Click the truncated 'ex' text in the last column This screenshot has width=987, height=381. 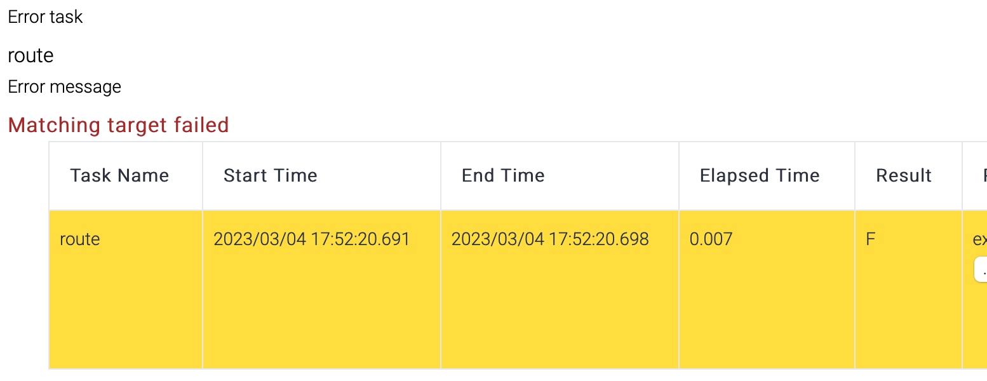click(x=979, y=240)
